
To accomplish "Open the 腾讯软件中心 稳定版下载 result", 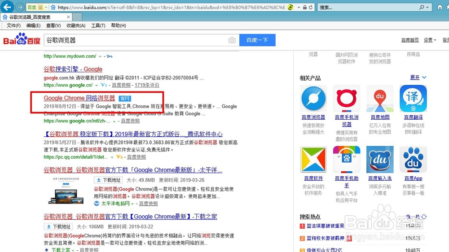I will [133, 134].
